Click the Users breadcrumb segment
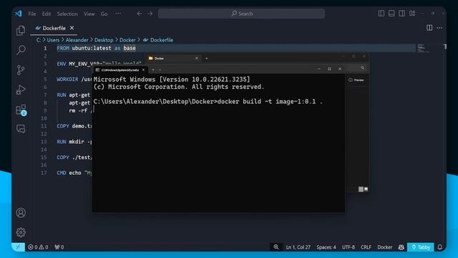This screenshot has width=458, height=258. (53, 40)
